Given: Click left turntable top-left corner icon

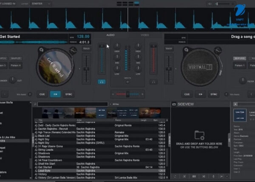Looking at the screenshot, I should [x=41, y=50].
